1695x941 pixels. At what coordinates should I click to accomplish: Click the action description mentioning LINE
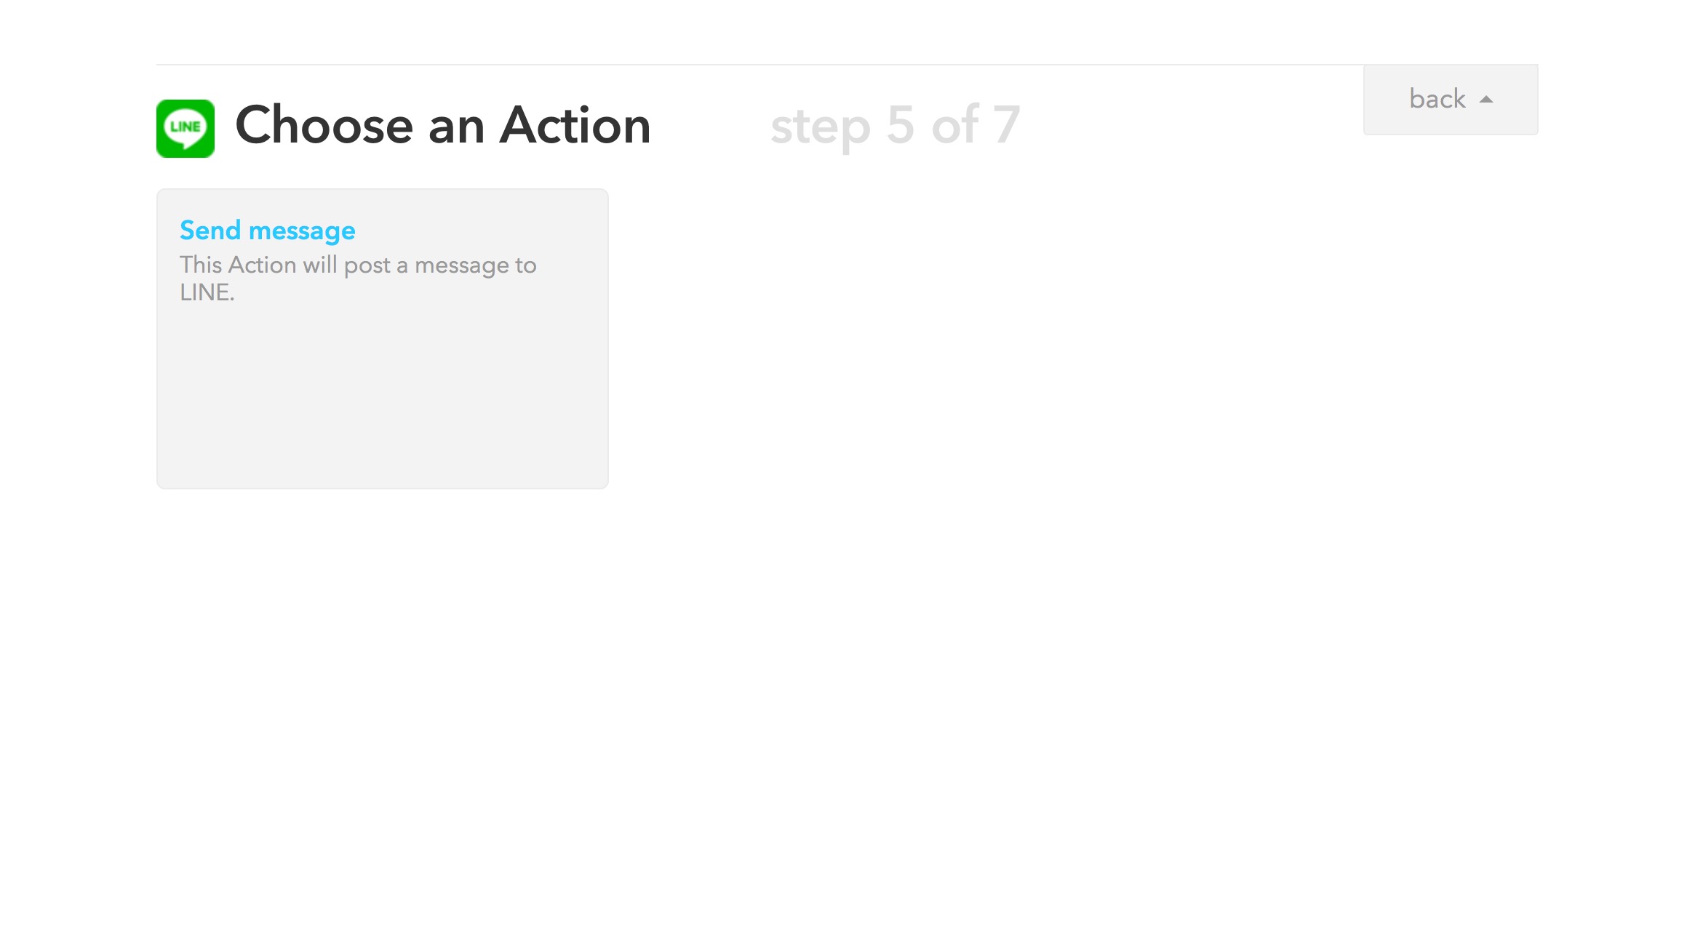[358, 279]
